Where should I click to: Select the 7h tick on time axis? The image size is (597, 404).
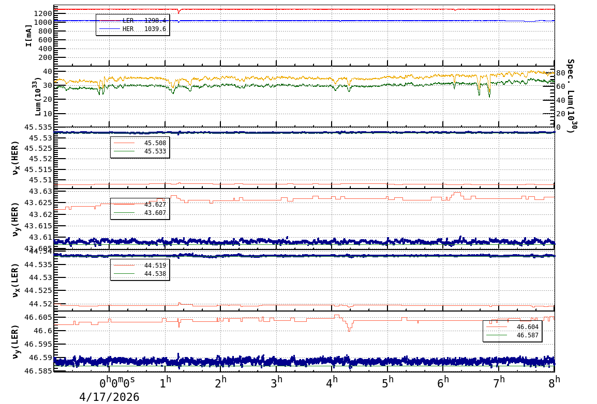click(499, 383)
